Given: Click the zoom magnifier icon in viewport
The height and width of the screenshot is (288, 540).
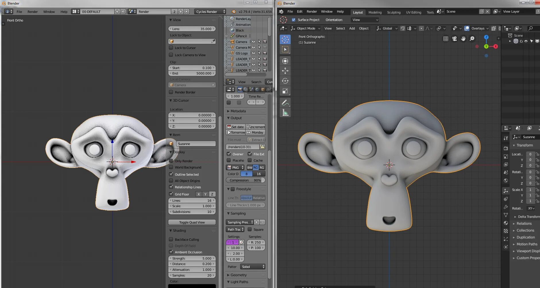Looking at the screenshot, I should click(x=472, y=39).
